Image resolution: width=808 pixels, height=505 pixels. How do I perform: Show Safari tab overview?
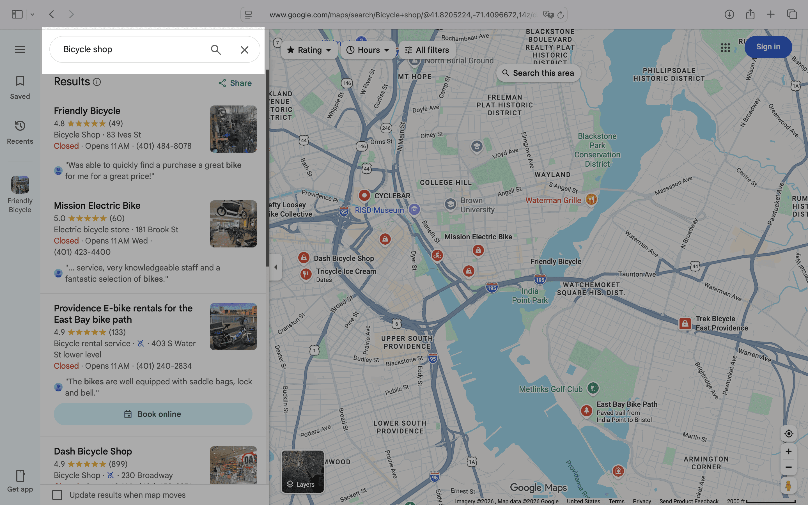pyautogui.click(x=792, y=14)
